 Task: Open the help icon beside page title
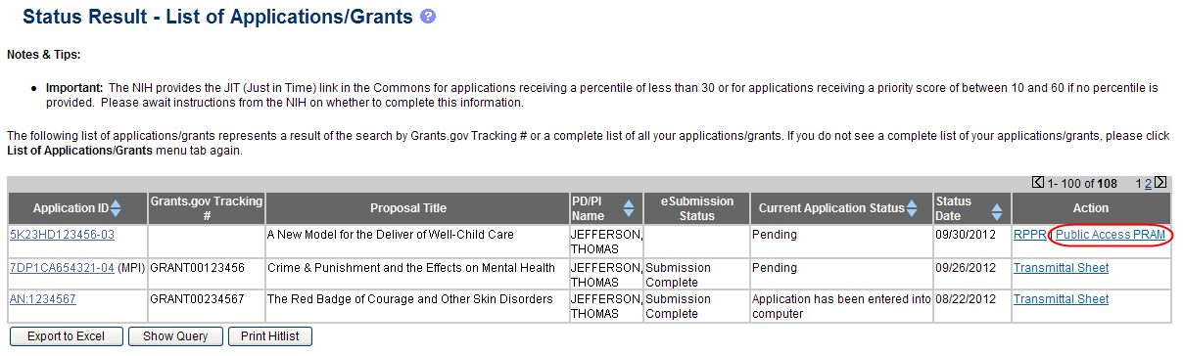427,18
